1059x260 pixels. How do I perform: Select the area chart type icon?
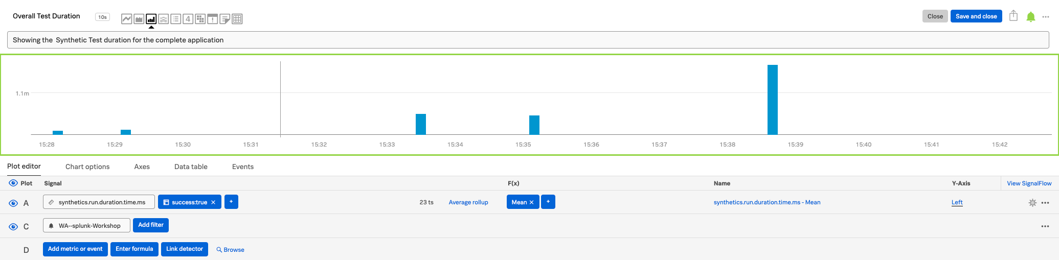tap(139, 19)
